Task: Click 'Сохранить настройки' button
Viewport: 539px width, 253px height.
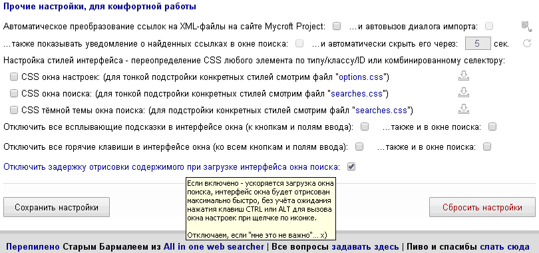Action: tap(57, 207)
